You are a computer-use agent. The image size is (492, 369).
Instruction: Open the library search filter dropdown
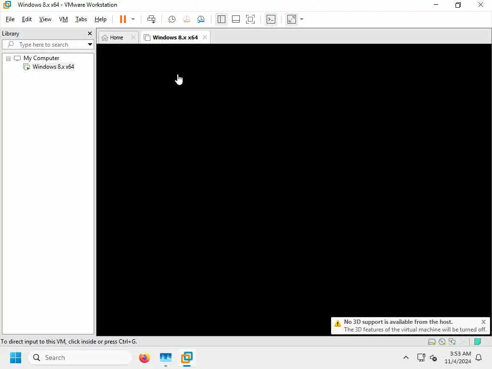(x=90, y=44)
